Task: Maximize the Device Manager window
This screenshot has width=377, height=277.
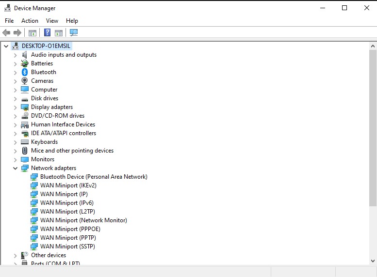Action: [x=344, y=8]
